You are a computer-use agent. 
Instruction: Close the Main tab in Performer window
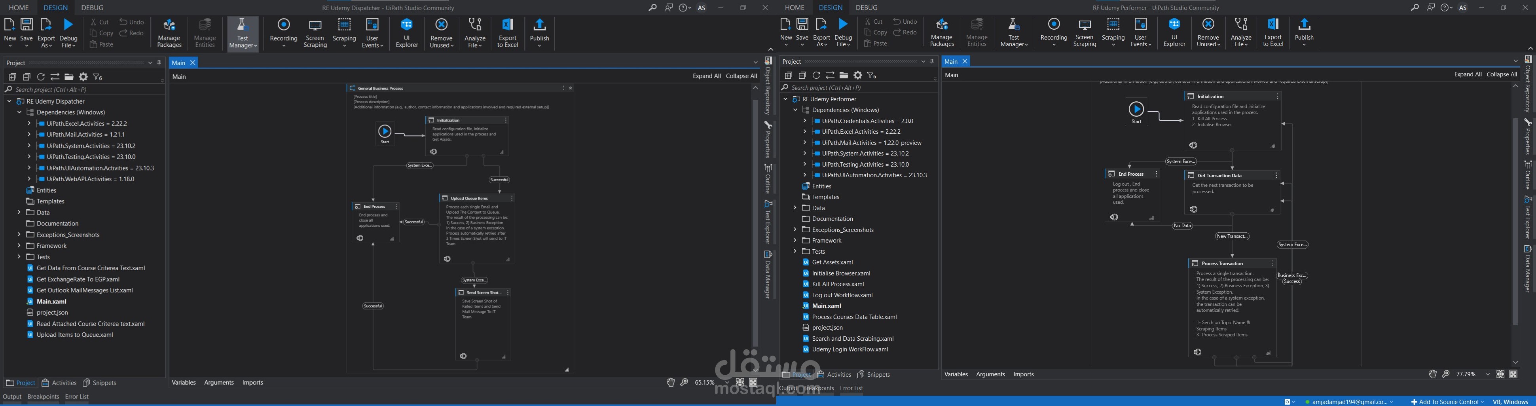pyautogui.click(x=965, y=61)
